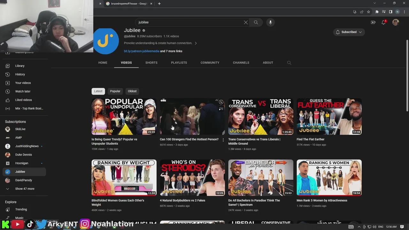The width and height of the screenshot is (409, 230).
Task: Bookmark this page with the star
Action: pyautogui.click(x=368, y=12)
